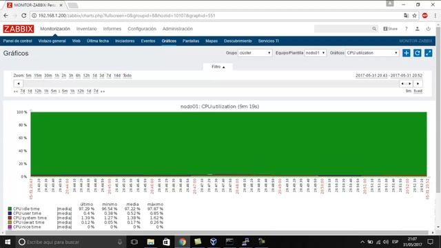This screenshot has width=441, height=248.
Task: Click the volume tray icon
Action: [x=386, y=242]
